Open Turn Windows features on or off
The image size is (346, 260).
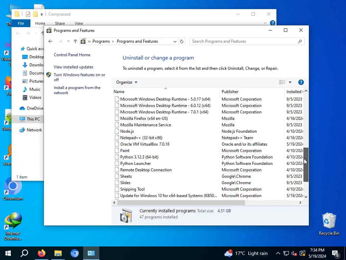pos(79,77)
